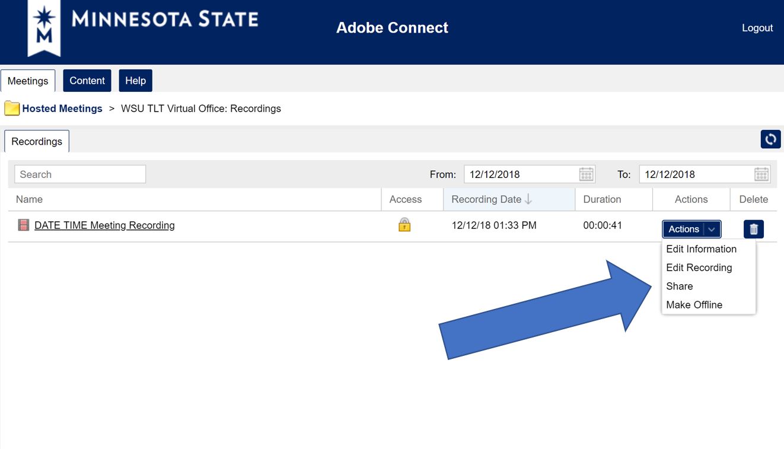Click the film strip recording icon

24,225
